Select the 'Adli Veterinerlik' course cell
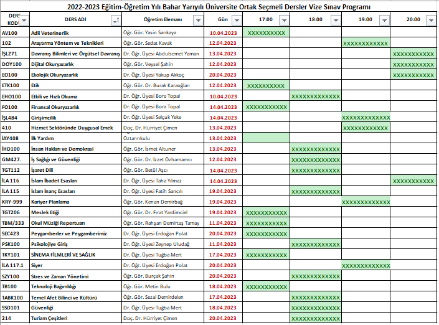 [x=75, y=33]
